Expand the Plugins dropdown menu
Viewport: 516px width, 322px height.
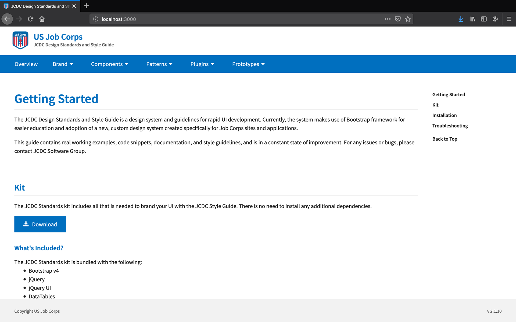point(202,64)
